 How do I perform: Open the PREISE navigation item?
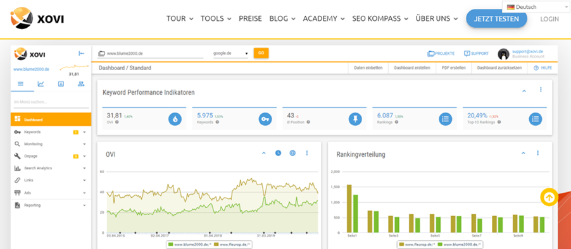(x=250, y=18)
